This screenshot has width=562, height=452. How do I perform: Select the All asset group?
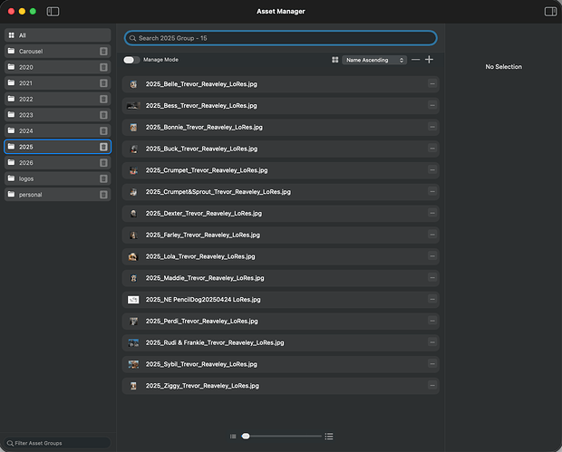click(58, 35)
